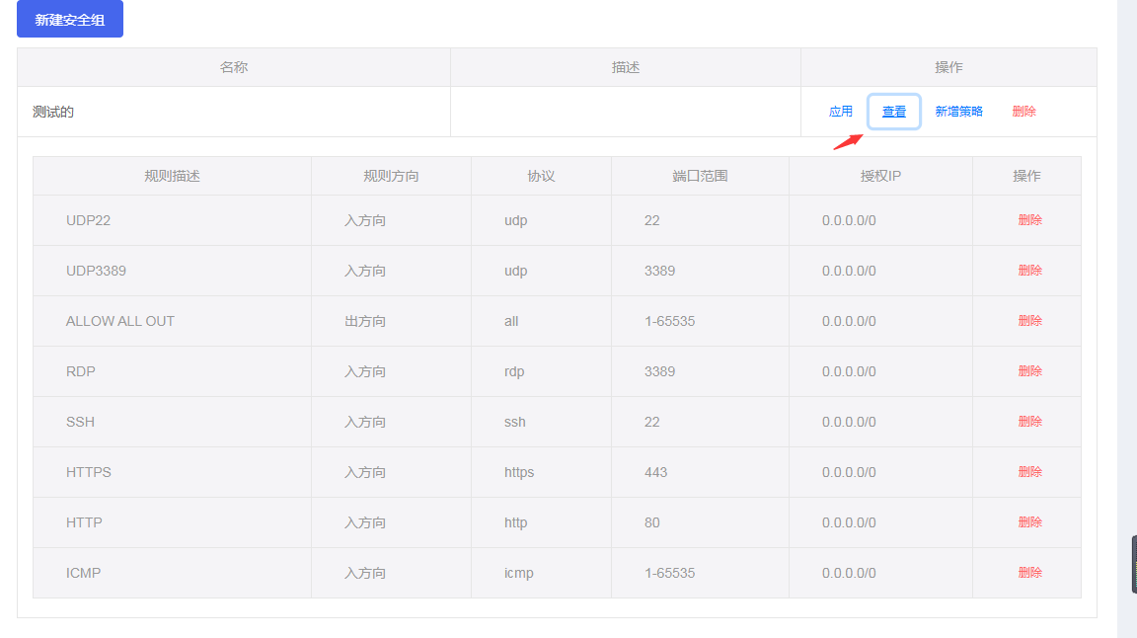This screenshot has height=638, width=1137.
Task: Remove the ALLOW ALL OUT rule
Action: (x=1029, y=321)
